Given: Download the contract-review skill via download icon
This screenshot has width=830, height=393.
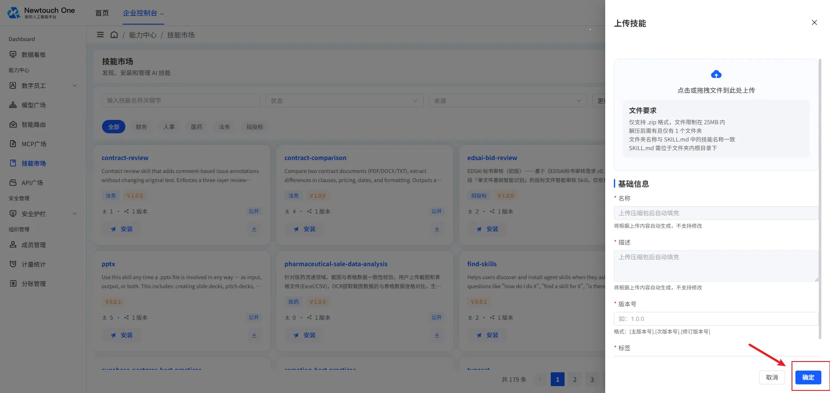Looking at the screenshot, I should (254, 229).
